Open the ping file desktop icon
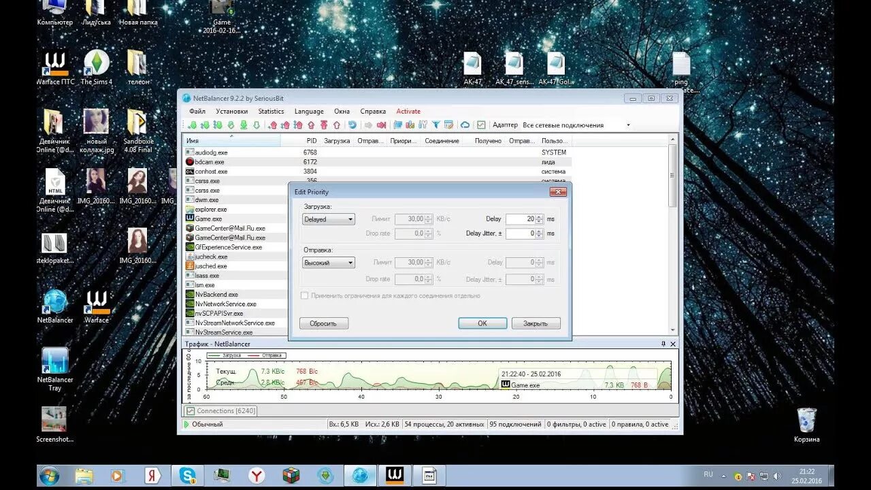871x490 pixels. (x=681, y=73)
